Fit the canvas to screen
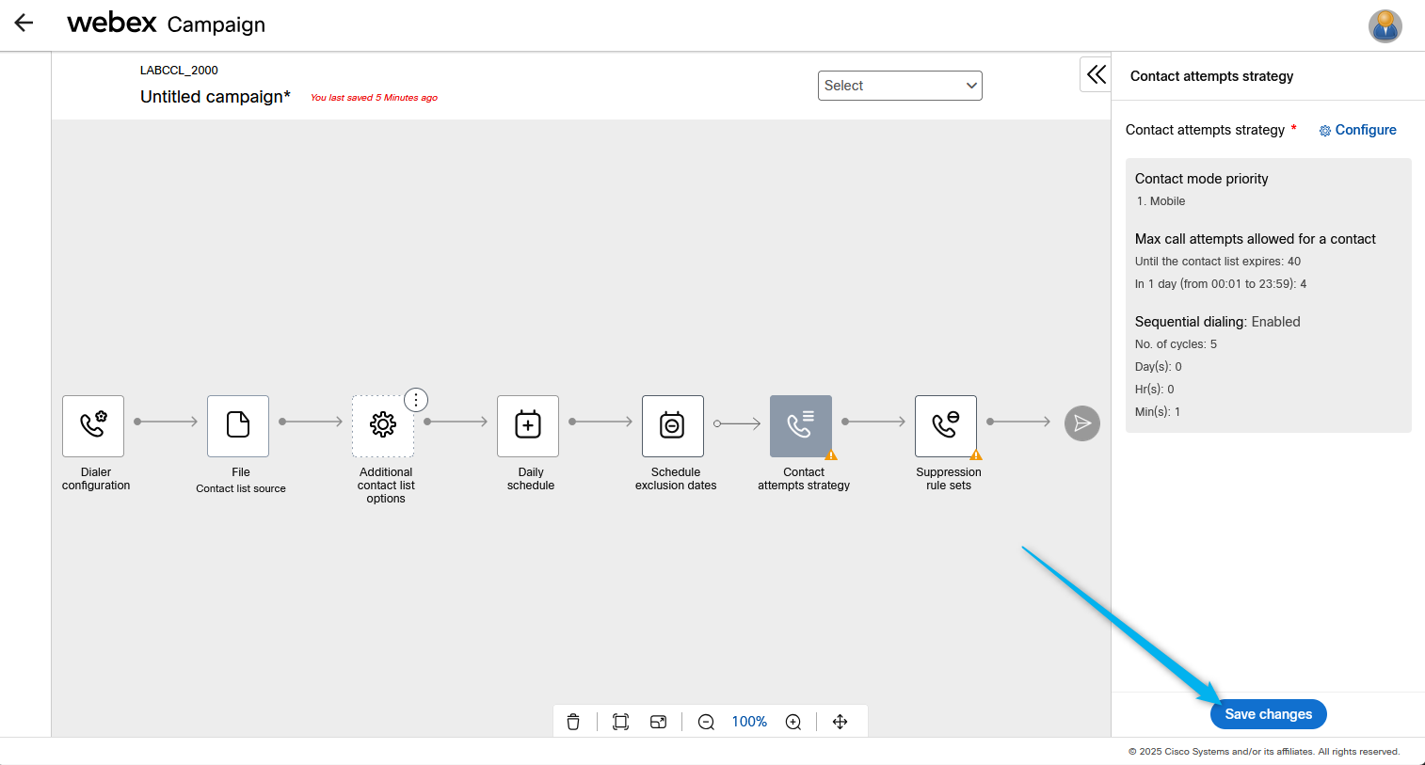This screenshot has height=765, width=1425. [x=620, y=722]
